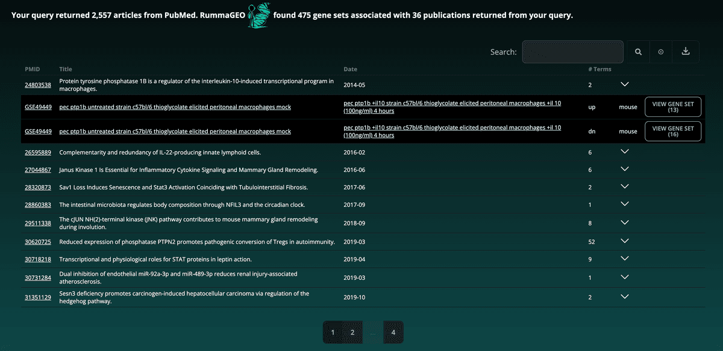Open PMID 24803538 link

pyautogui.click(x=38, y=85)
